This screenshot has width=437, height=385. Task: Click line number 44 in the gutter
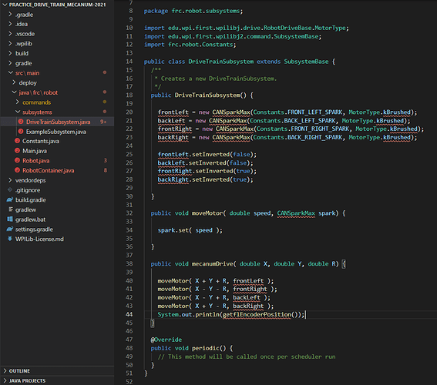pyautogui.click(x=129, y=314)
